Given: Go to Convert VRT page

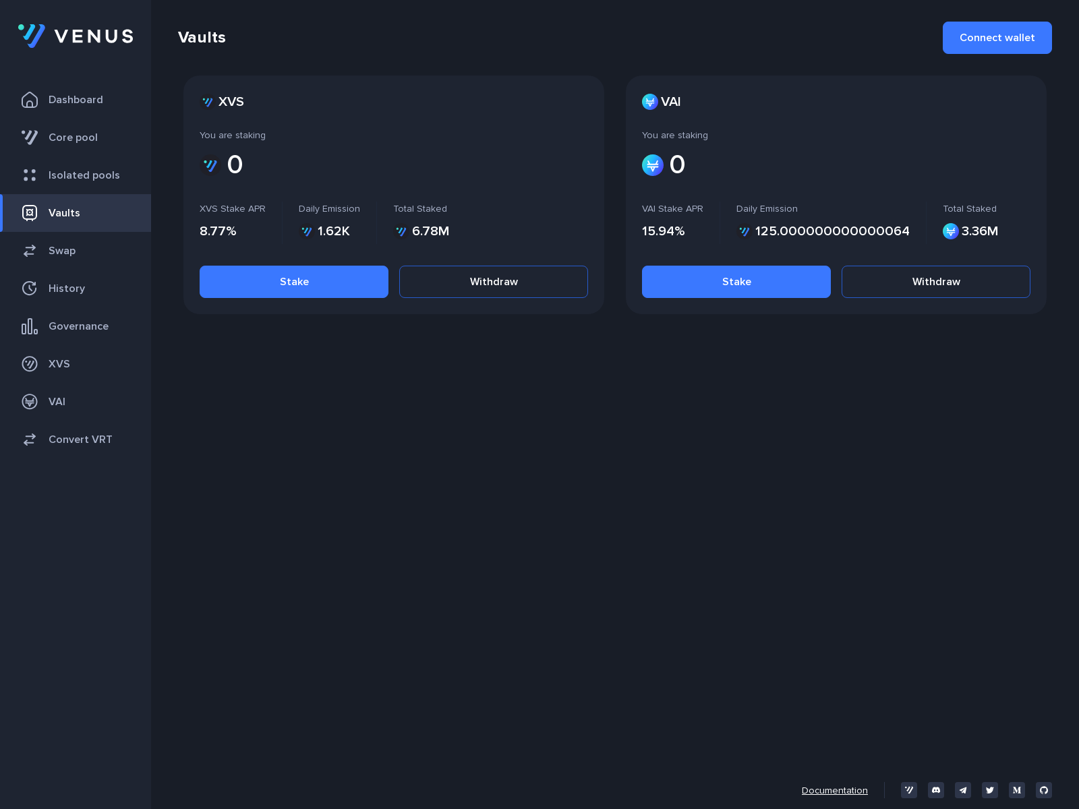Looking at the screenshot, I should click(76, 440).
